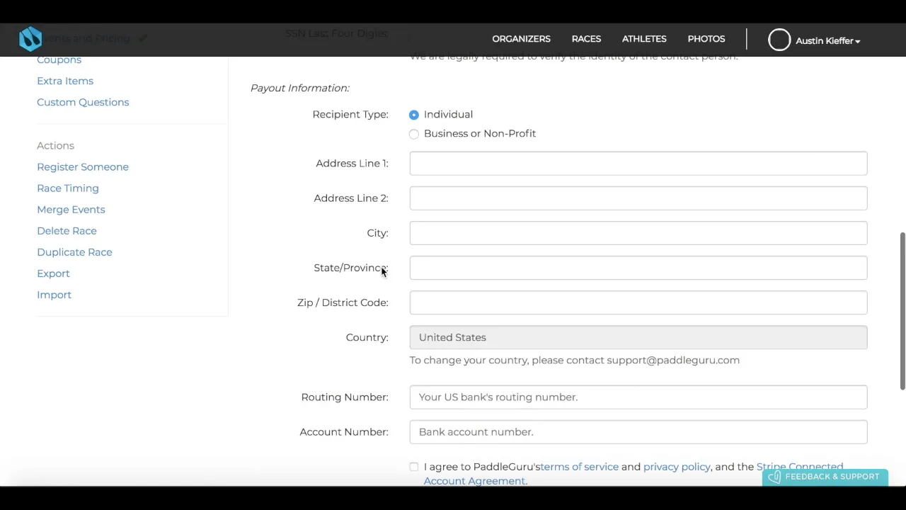
Task: Open Extra Items in the sidebar
Action: 65,81
